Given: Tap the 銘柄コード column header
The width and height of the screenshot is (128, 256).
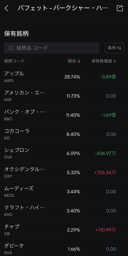Looking at the screenshot, I should point(14,61).
